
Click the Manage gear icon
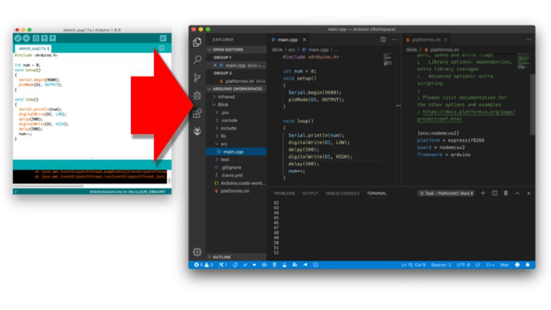[x=197, y=251]
